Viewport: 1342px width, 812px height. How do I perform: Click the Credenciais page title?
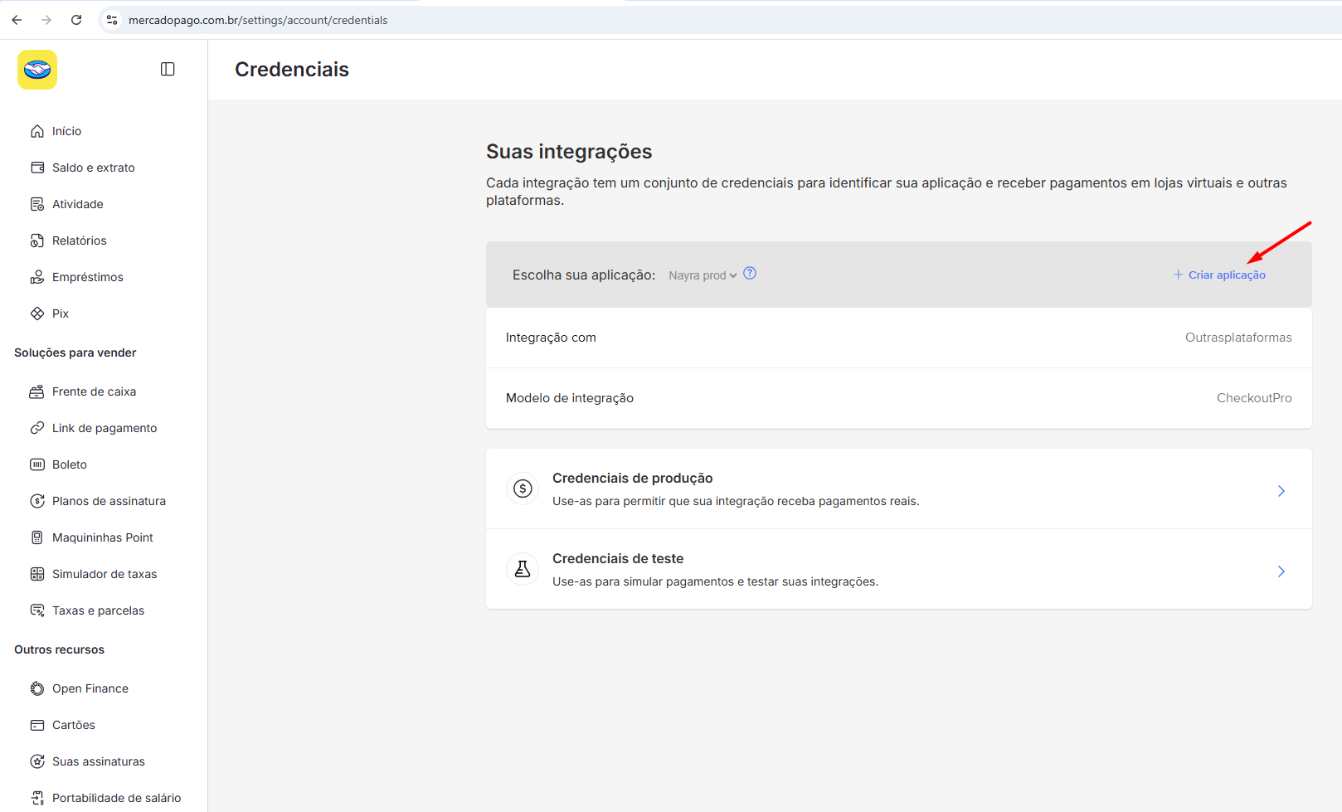pyautogui.click(x=292, y=70)
